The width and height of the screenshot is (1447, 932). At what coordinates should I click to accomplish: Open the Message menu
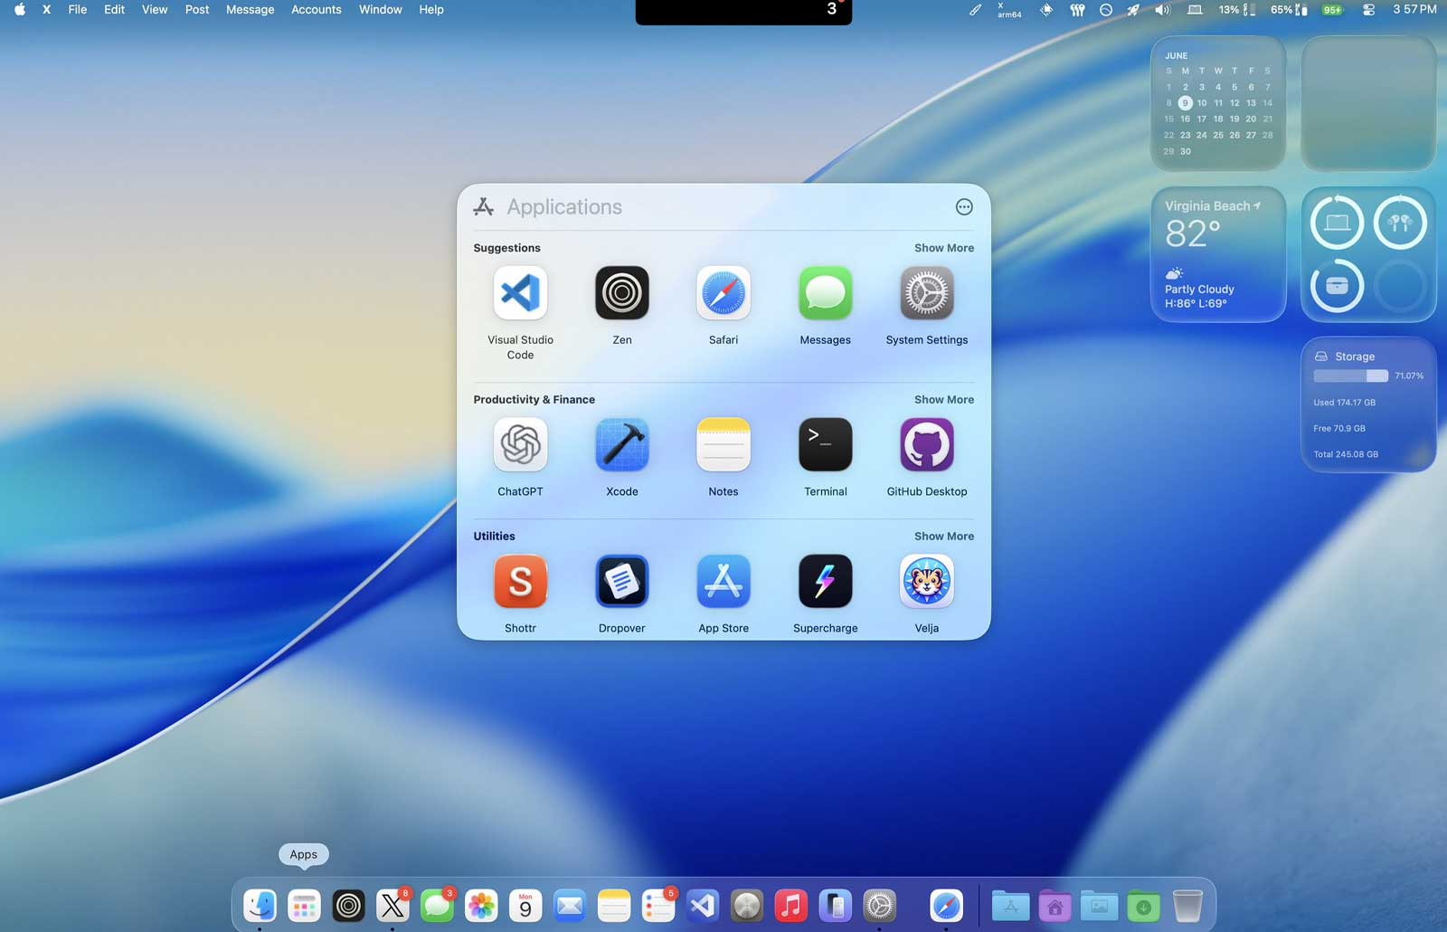(x=250, y=10)
